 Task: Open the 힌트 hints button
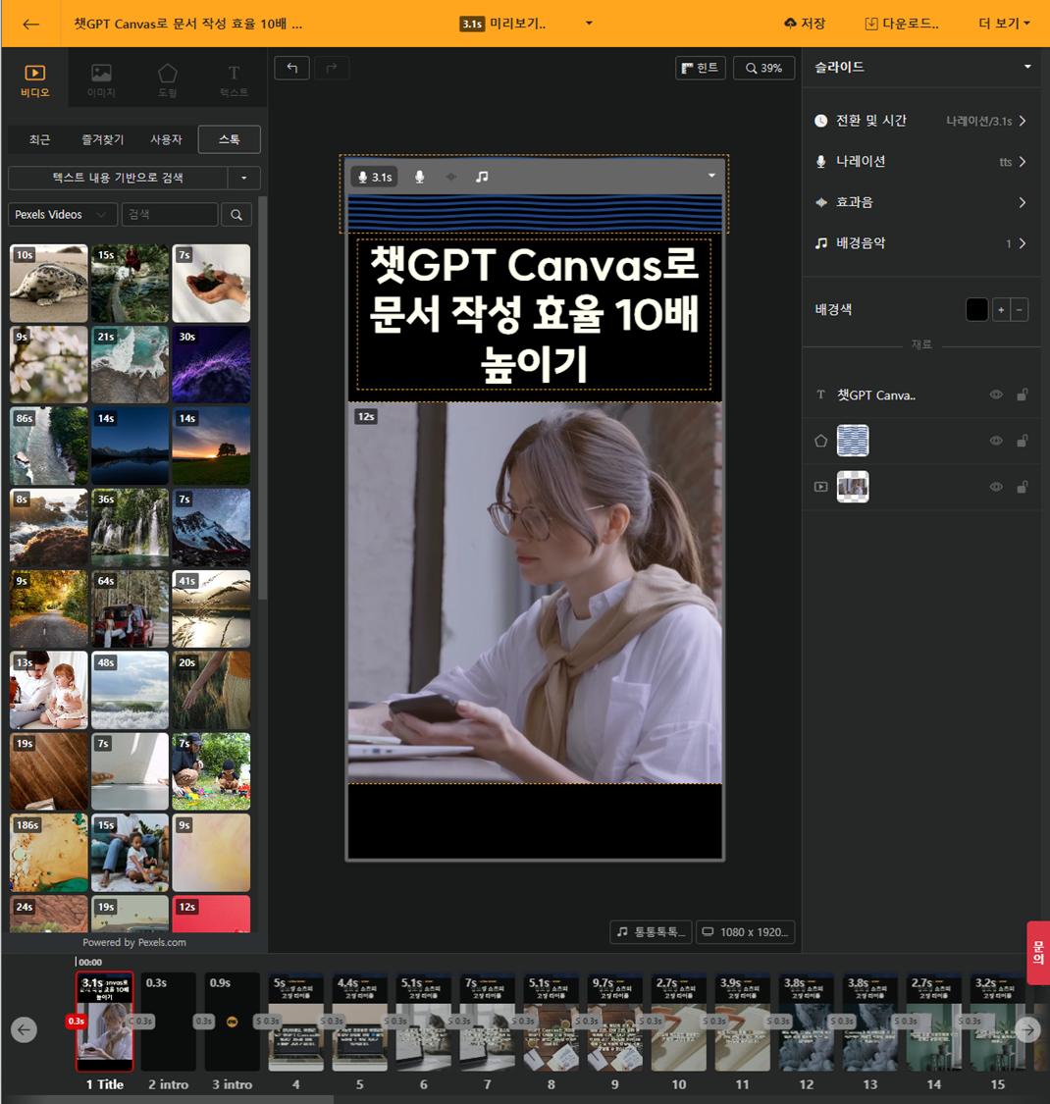coord(700,68)
